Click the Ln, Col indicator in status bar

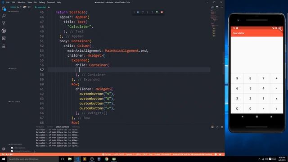pyautogui.click(x=119, y=154)
